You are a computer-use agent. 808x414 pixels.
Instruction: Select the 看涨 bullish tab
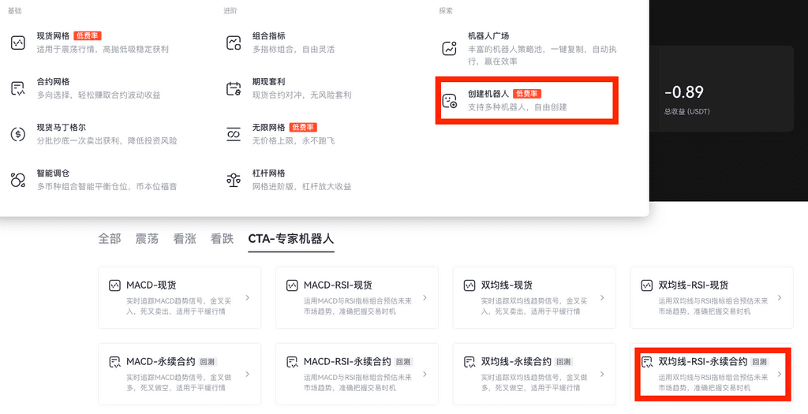185,239
